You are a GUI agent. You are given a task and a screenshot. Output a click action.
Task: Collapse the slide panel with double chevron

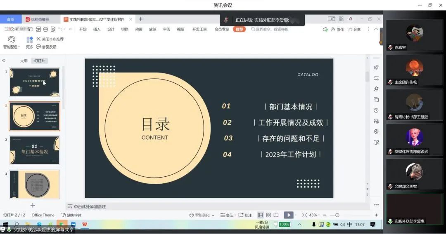[x=4, y=61]
